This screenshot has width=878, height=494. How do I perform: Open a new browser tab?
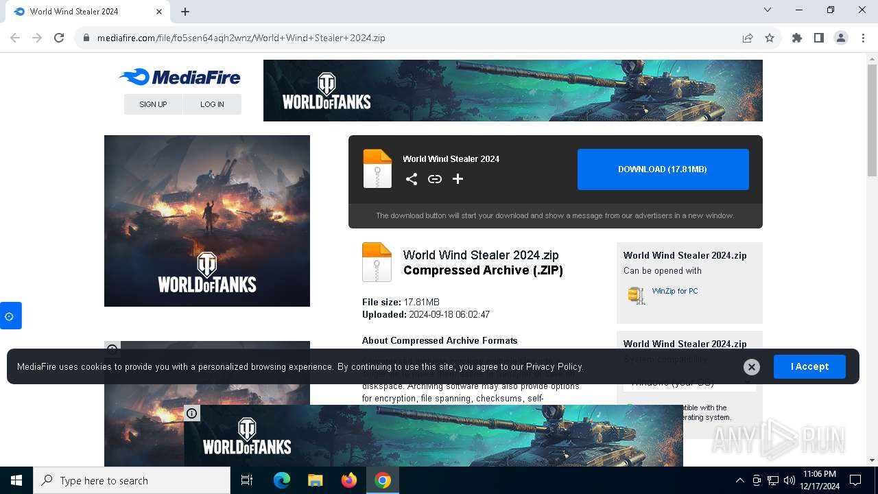(x=185, y=12)
